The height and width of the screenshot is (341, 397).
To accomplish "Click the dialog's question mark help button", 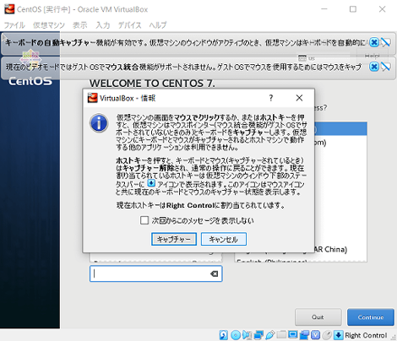I will [x=271, y=98].
